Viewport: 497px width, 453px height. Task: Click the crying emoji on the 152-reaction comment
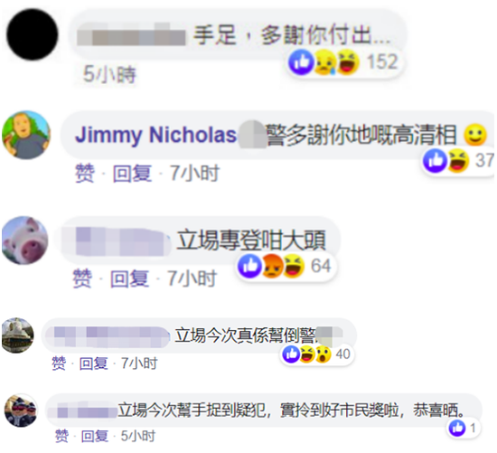324,61
